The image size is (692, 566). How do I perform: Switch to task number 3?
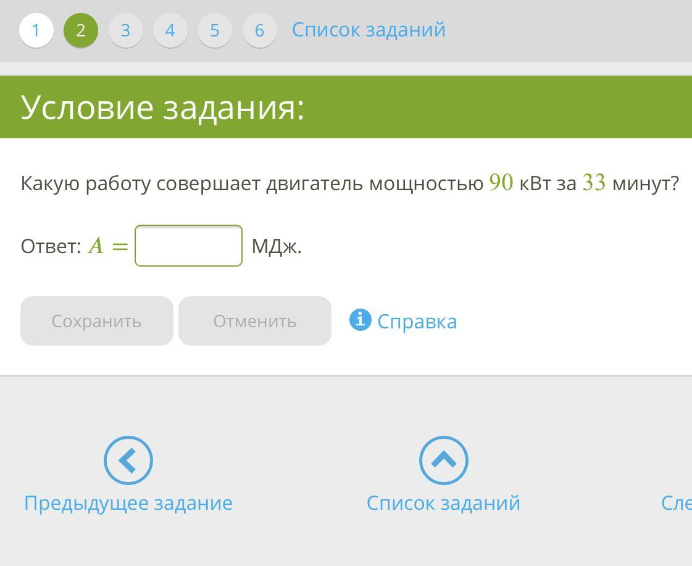(125, 30)
